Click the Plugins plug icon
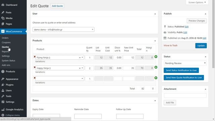This screenshot has height=121, width=215. [3, 85]
